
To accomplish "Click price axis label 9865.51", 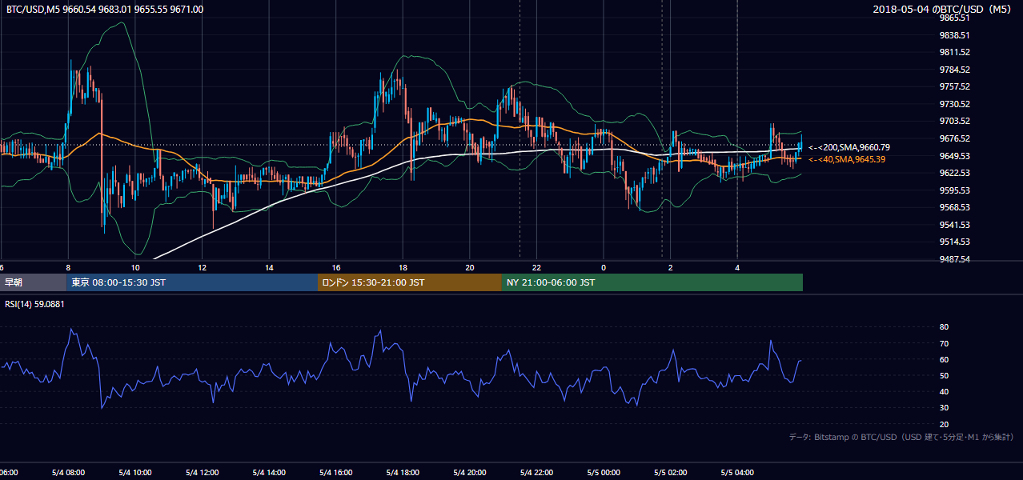I will [955, 18].
